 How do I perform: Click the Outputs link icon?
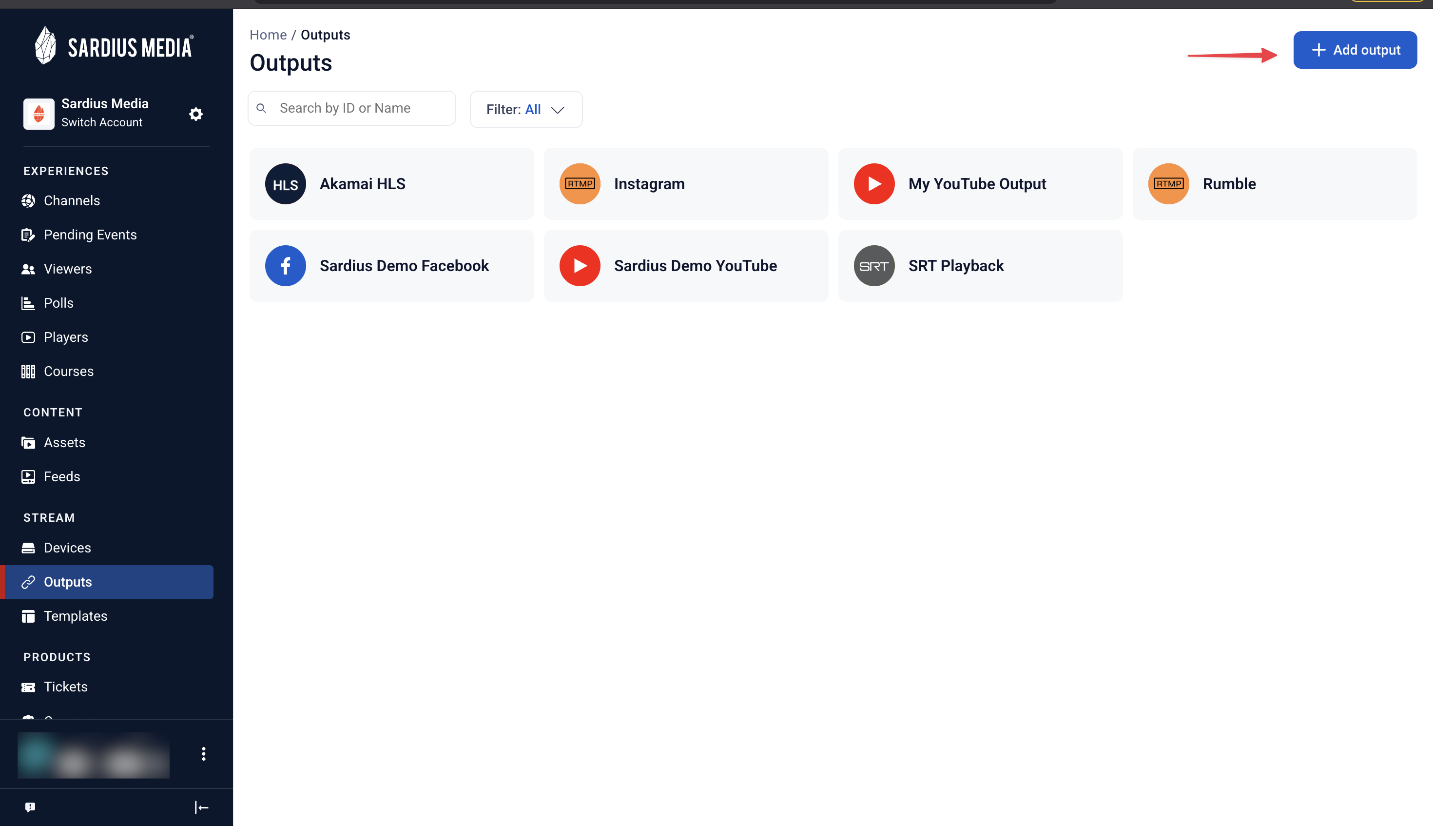click(x=28, y=582)
